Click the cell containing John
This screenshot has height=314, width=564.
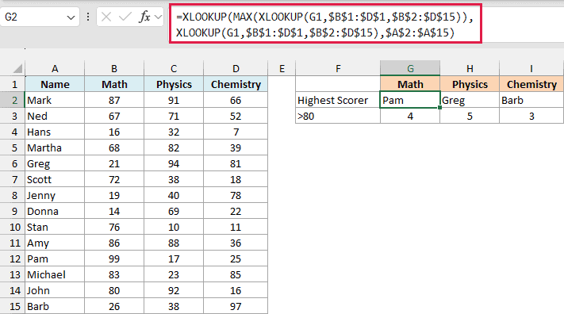pyautogui.click(x=55, y=290)
